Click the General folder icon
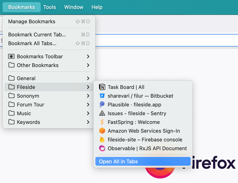The height and width of the screenshot is (183, 238). [12, 78]
